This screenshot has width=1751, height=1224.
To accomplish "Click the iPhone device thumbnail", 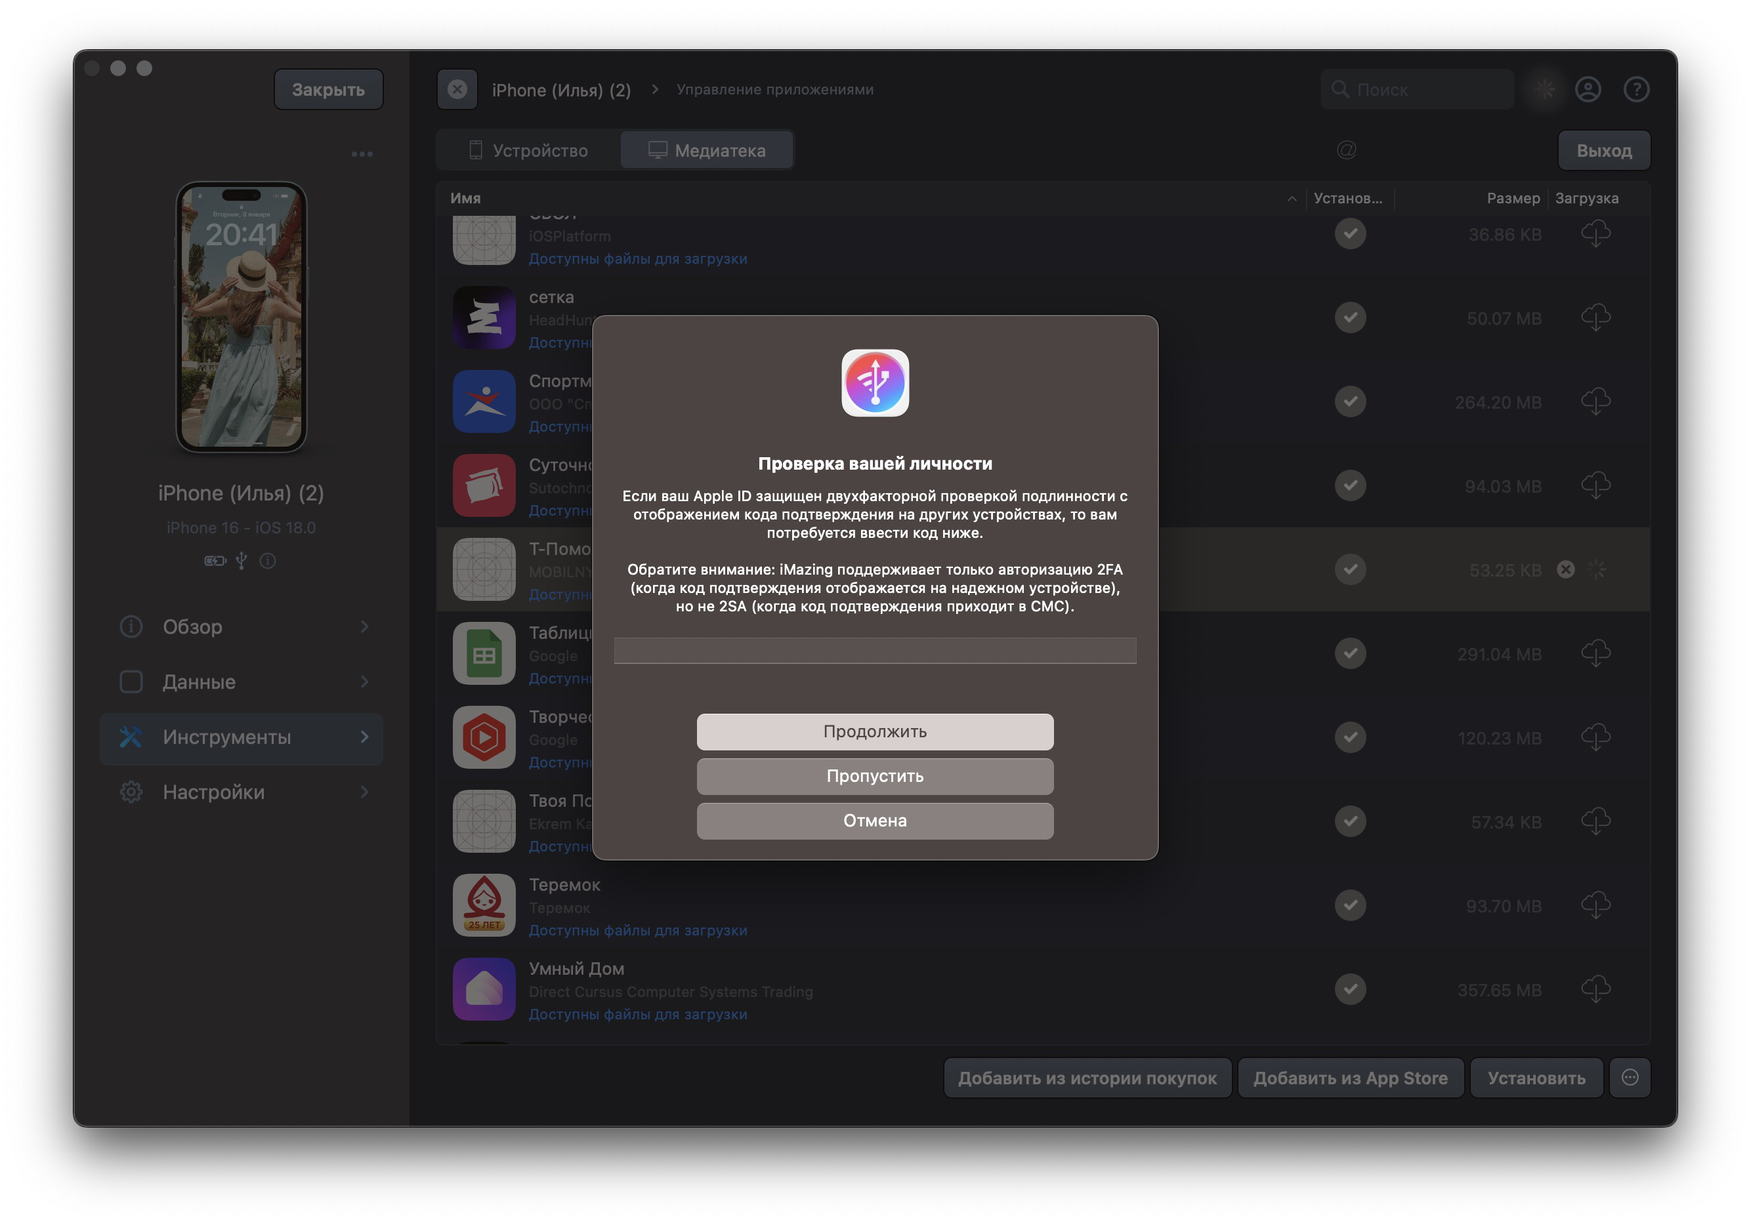I will click(241, 317).
